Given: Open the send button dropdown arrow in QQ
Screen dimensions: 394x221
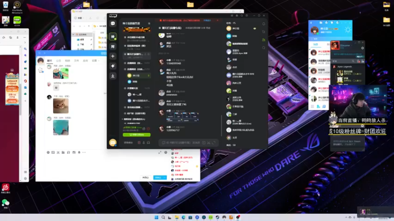Looking at the screenshot, I should point(164,177).
